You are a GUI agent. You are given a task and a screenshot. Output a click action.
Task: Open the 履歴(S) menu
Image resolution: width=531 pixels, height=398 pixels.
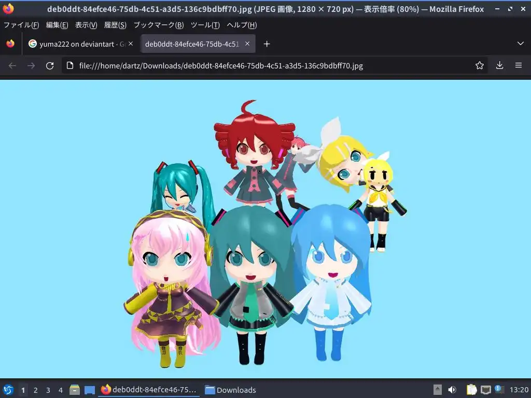click(x=115, y=25)
